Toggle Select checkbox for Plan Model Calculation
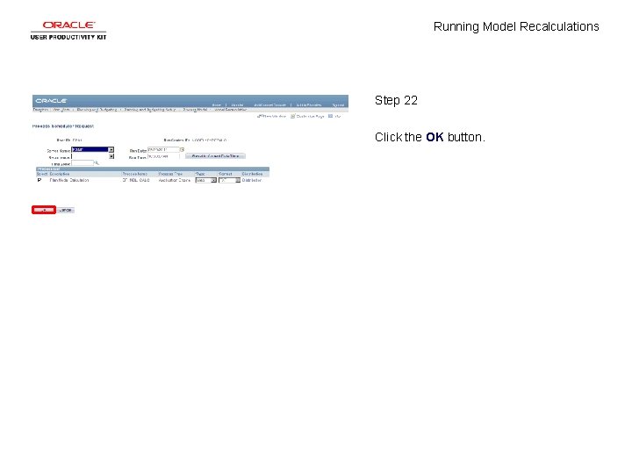Image resolution: width=632 pixels, height=474 pixels. click(x=39, y=180)
